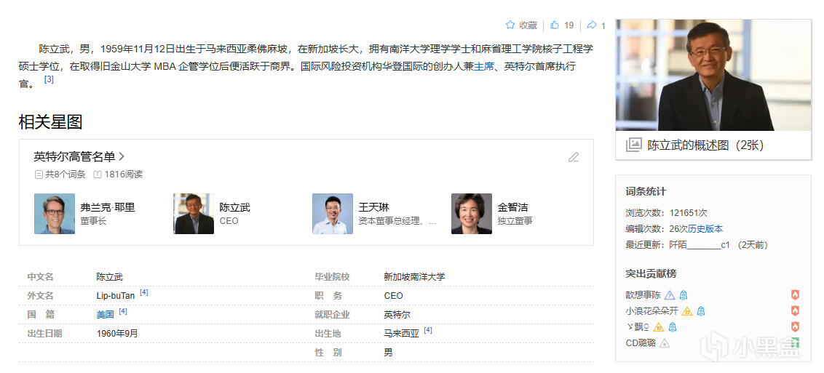This screenshot has height=373, width=824.
Task: Click the 突出贡献榜 heading
Action: [x=651, y=274]
